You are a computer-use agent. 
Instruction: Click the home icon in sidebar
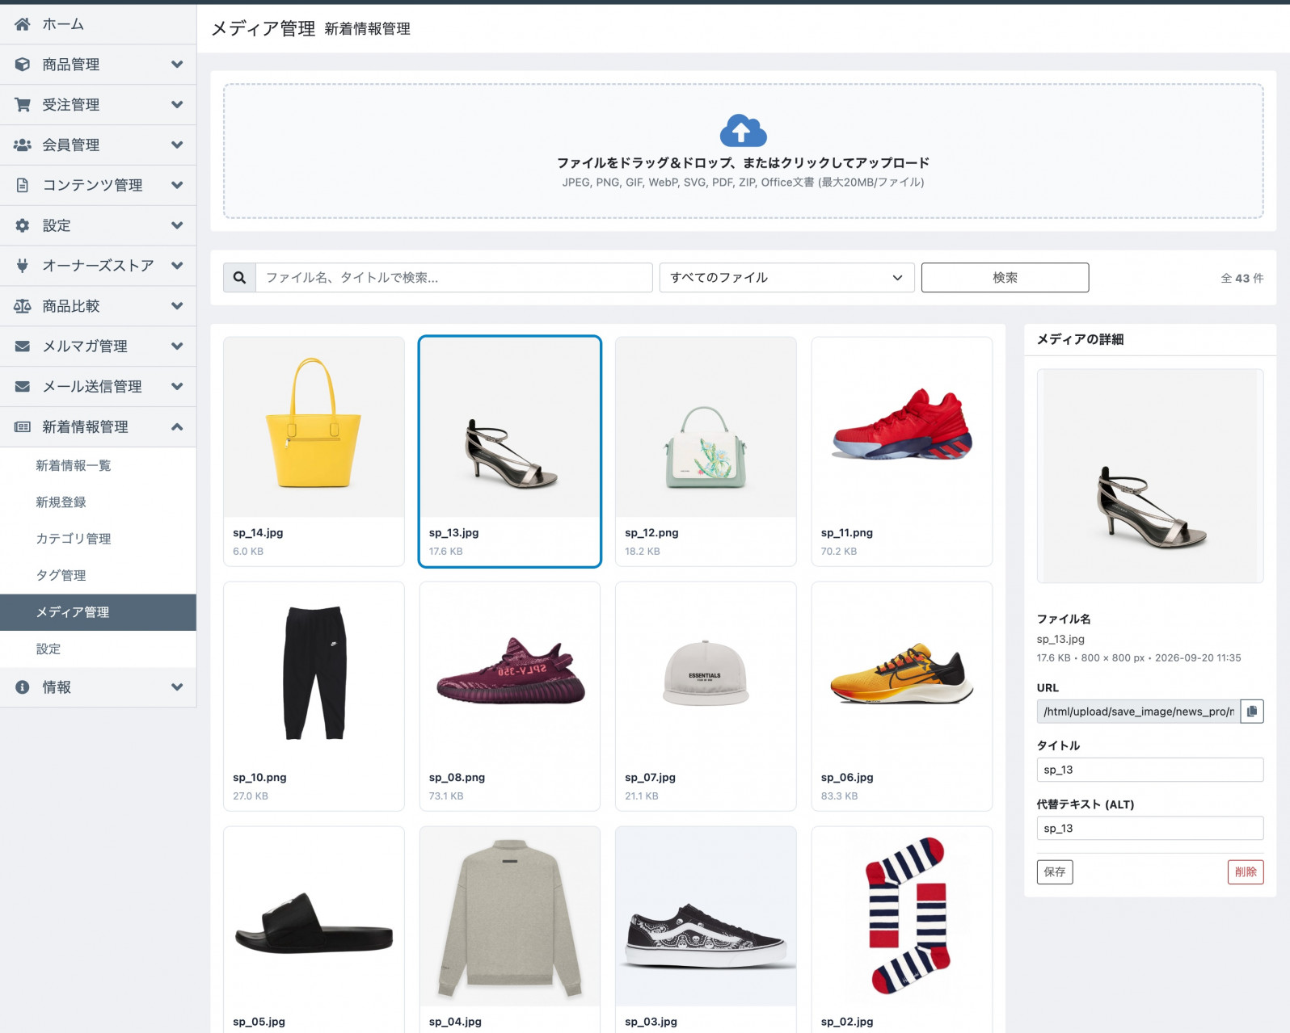coord(23,24)
